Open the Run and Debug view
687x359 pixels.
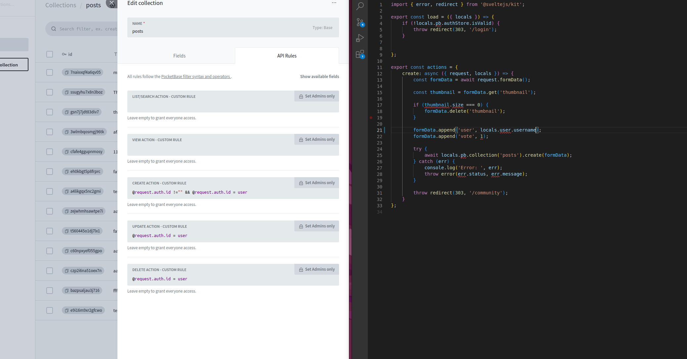point(360,38)
